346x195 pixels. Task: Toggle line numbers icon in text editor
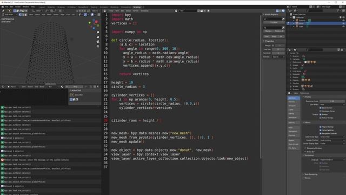click(x=277, y=11)
